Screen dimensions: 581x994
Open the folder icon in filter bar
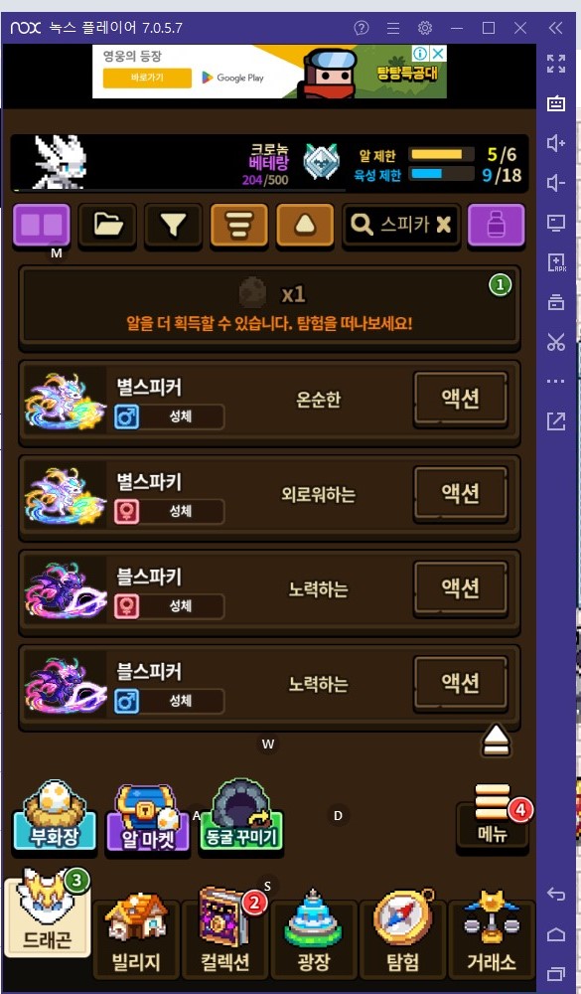click(x=107, y=225)
